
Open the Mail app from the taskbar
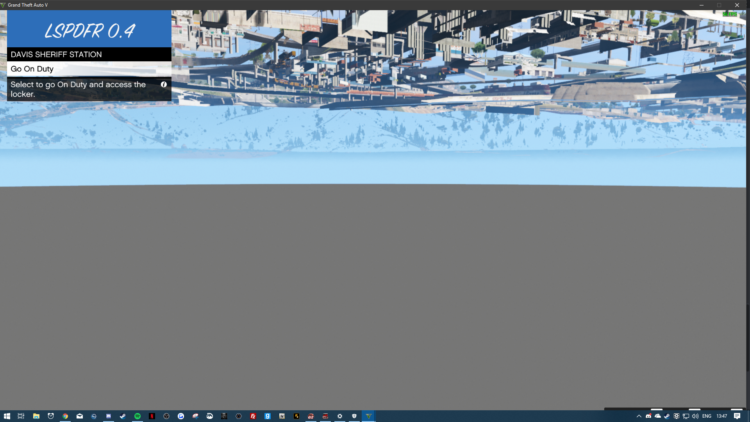80,416
